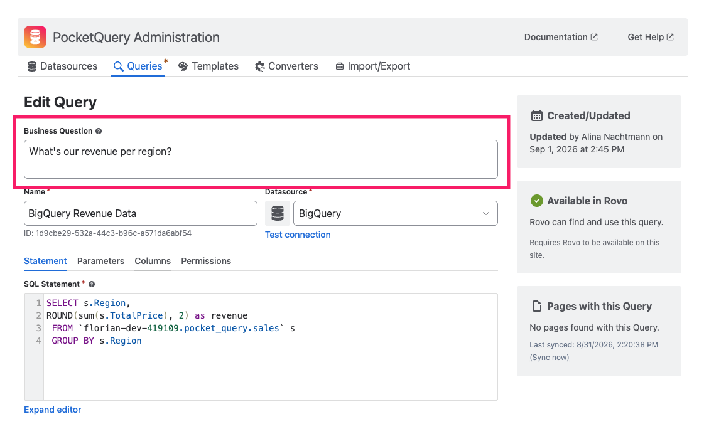Click the 'No pages found with this Query.' text
This screenshot has width=704, height=424.
coord(594,327)
